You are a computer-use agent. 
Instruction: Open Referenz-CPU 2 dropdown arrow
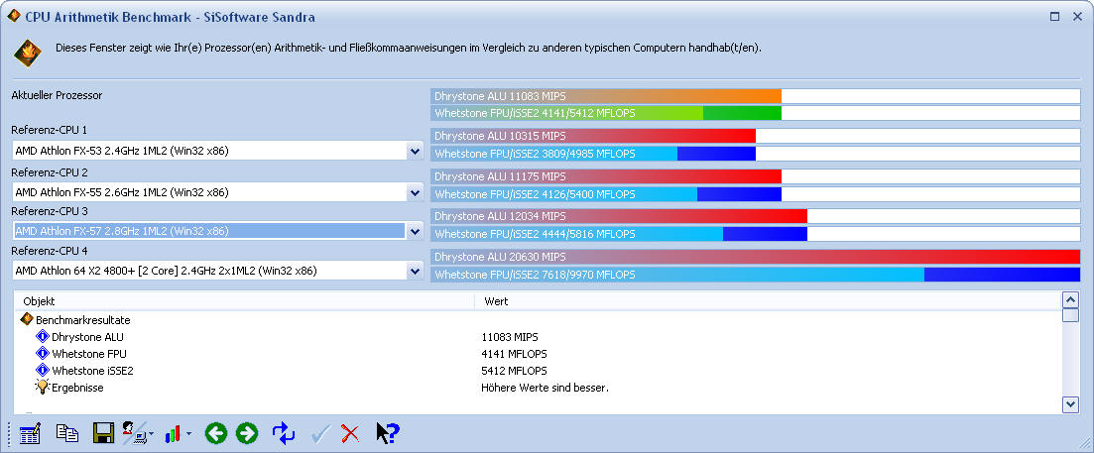[x=416, y=192]
